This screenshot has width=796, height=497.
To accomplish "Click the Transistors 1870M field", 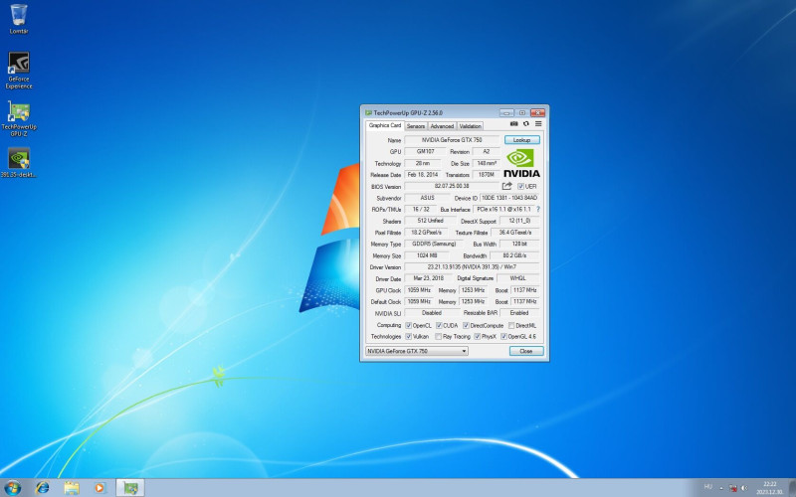I will coord(486,175).
